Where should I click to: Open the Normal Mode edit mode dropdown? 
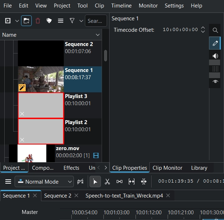(x=44, y=181)
